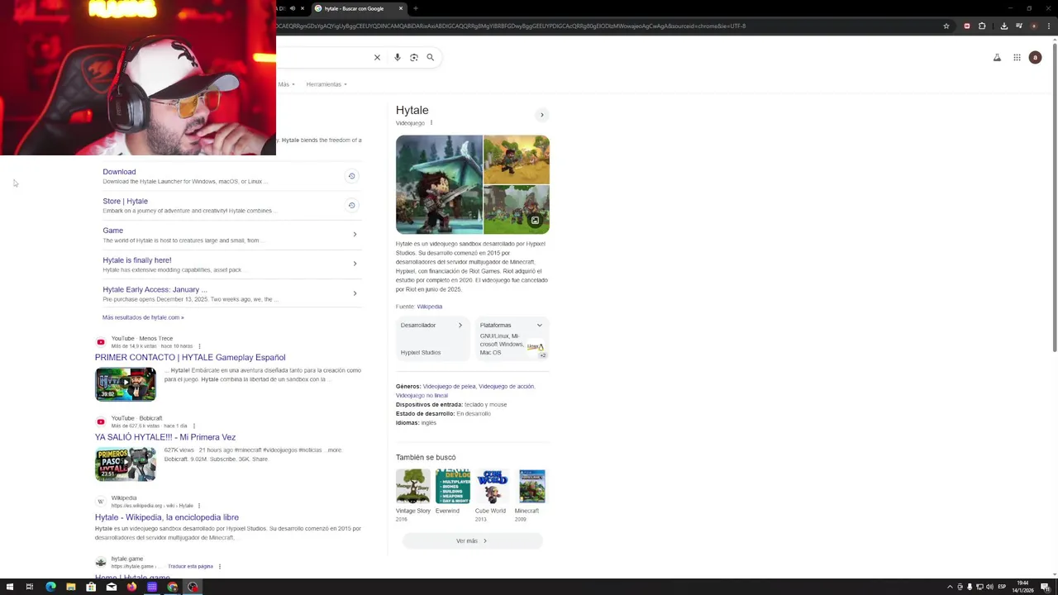1058x595 pixels.
Task: Open the Google account avatar
Action: coord(1035,57)
